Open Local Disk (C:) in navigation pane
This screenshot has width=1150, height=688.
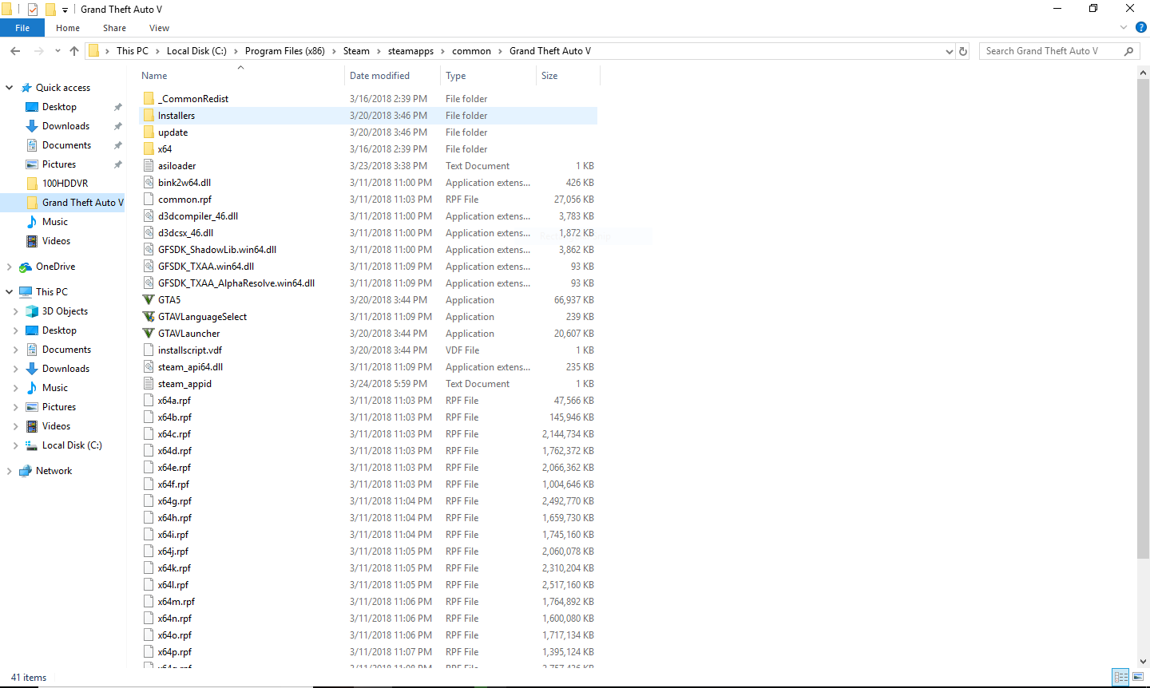72,445
